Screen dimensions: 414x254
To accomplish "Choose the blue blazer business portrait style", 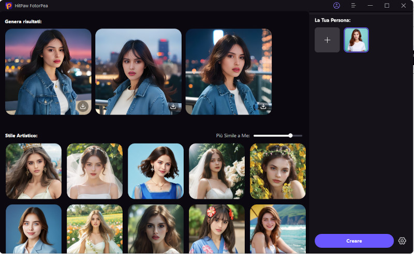I will tap(34, 229).
